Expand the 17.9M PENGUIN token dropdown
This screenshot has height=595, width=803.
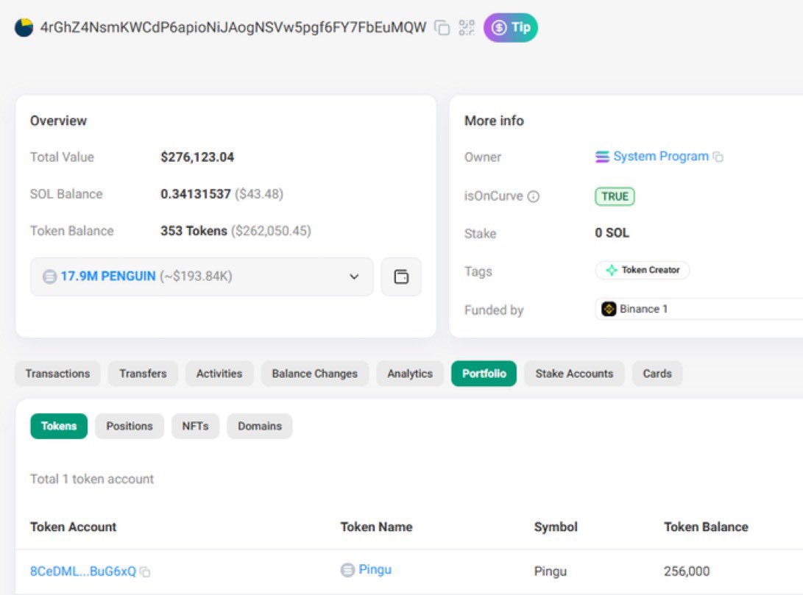202,277
